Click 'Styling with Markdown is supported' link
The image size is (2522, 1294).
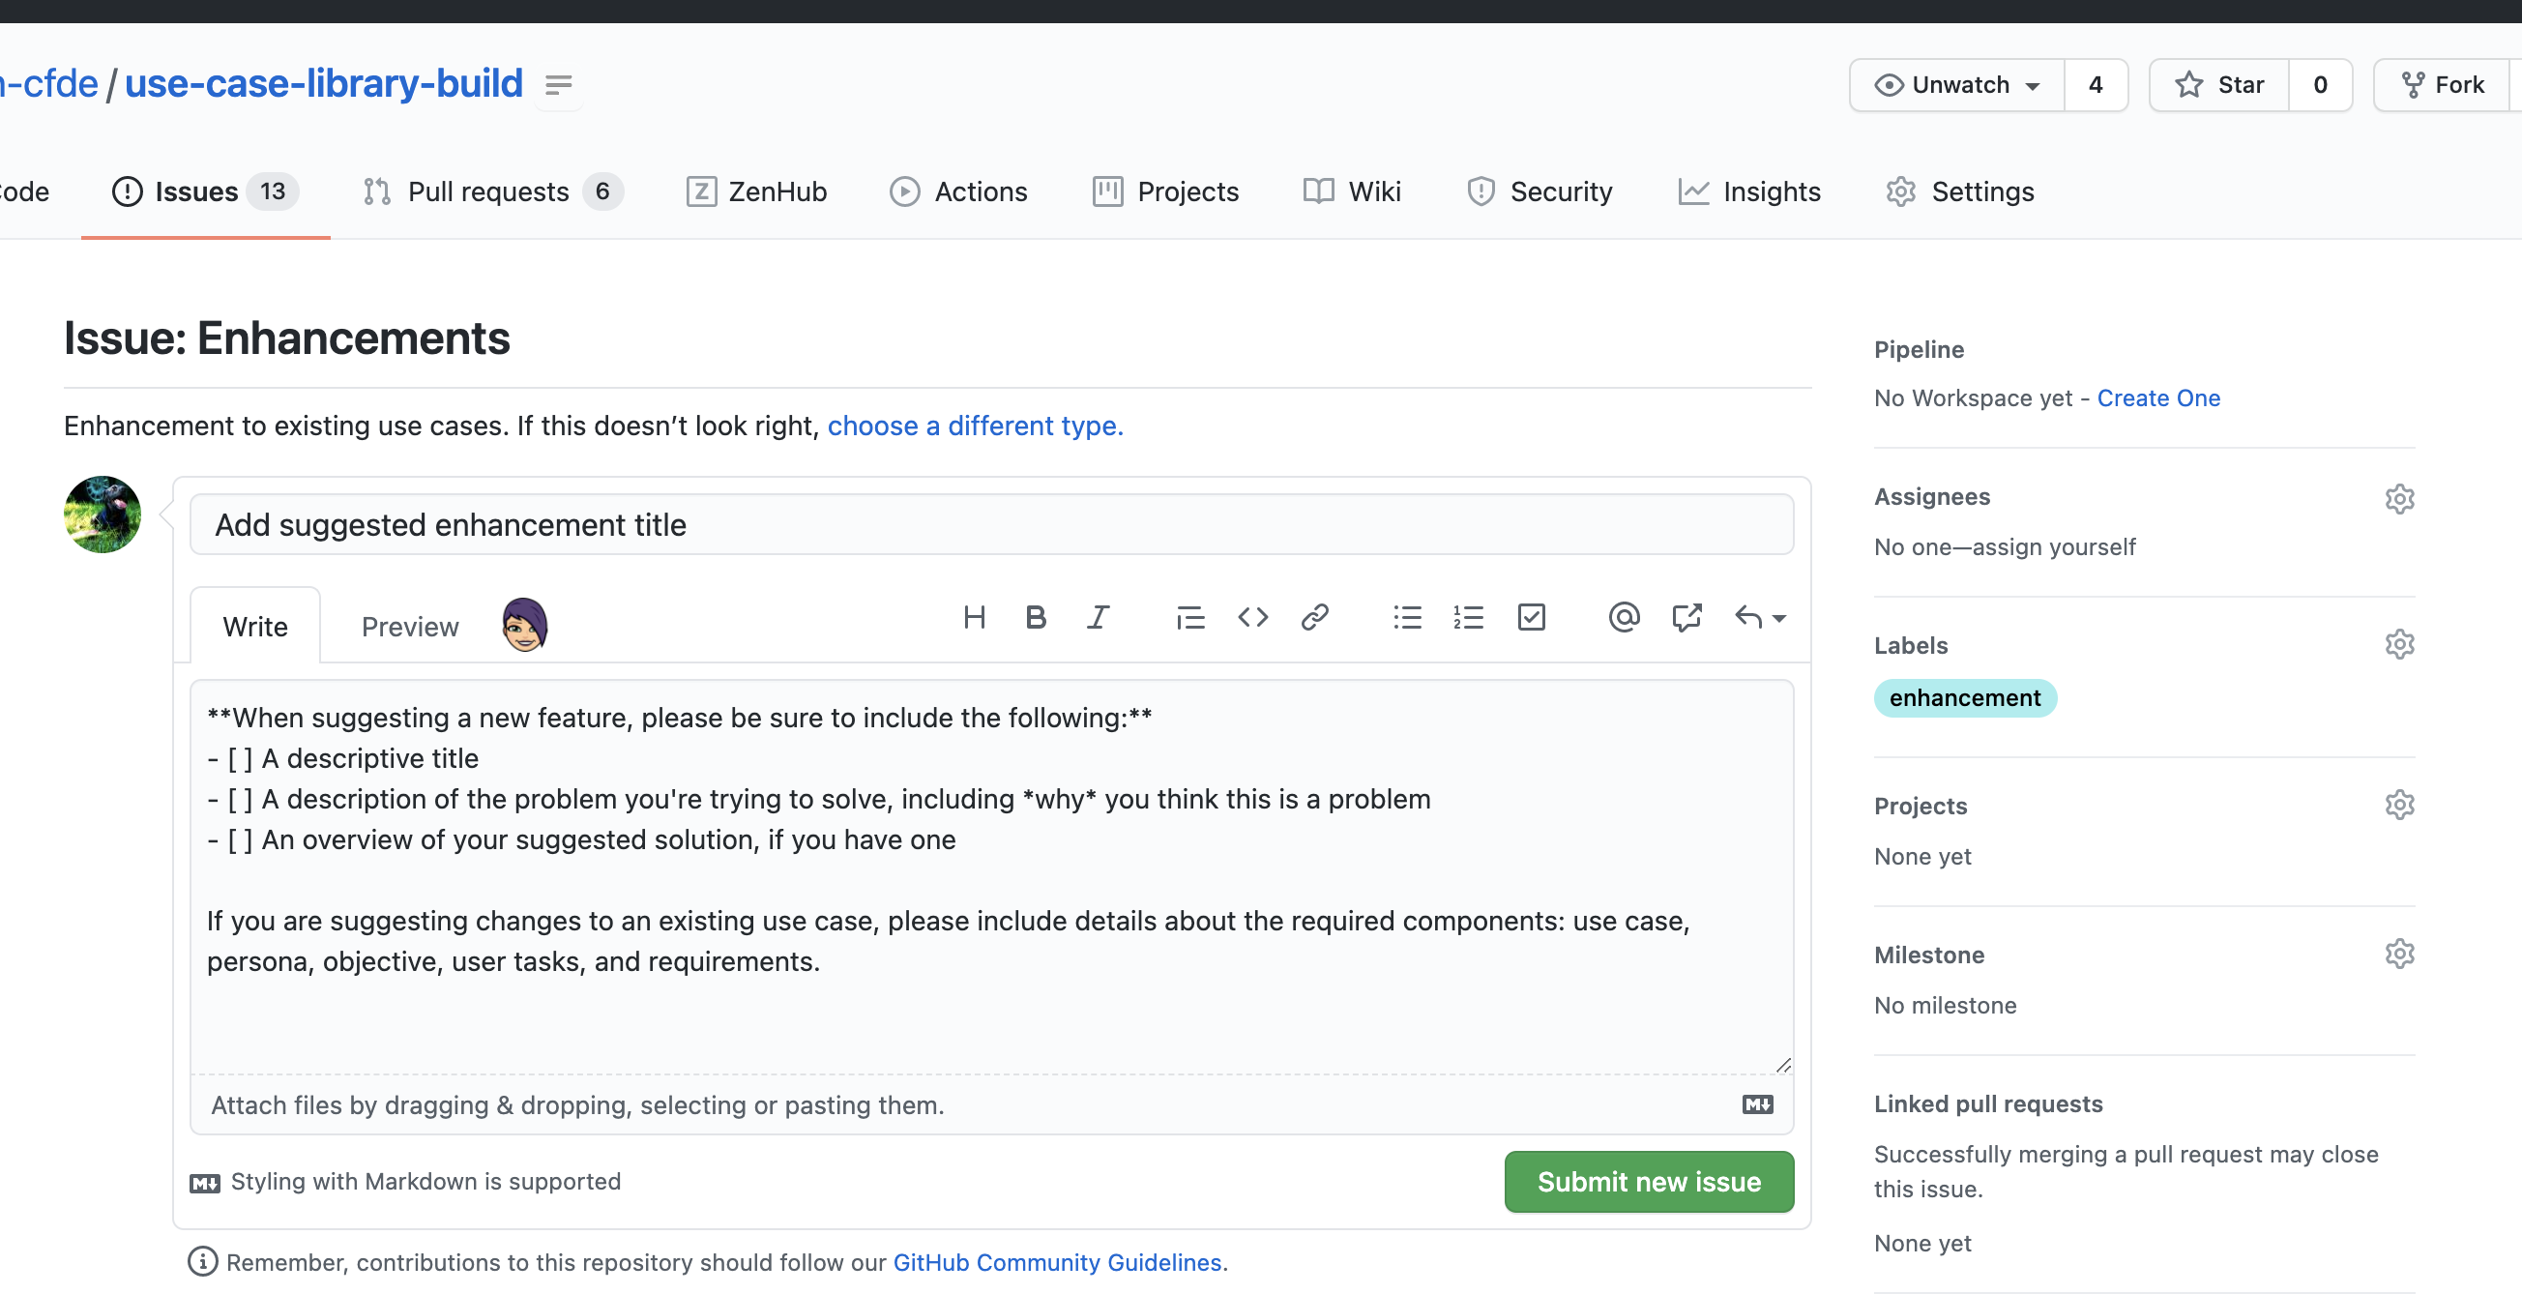point(405,1182)
